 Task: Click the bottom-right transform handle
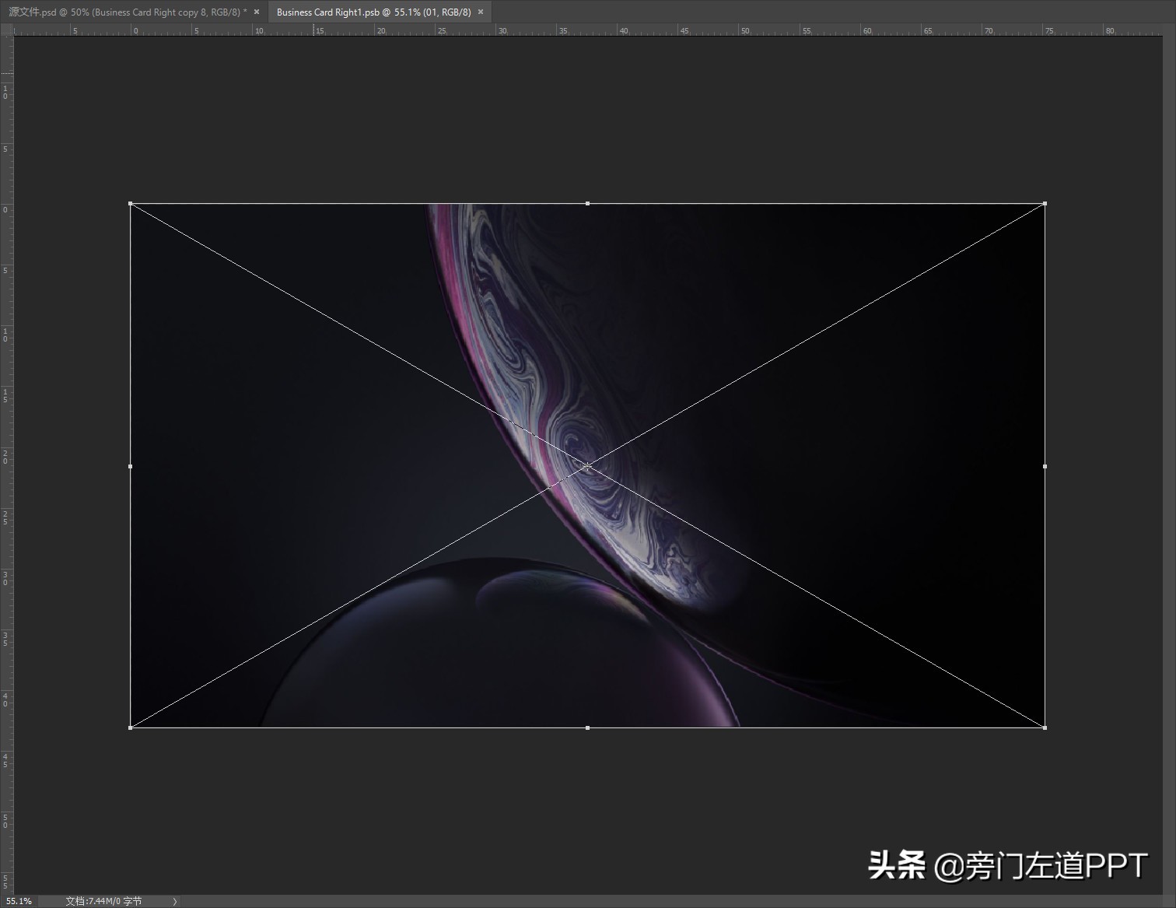(x=1045, y=727)
